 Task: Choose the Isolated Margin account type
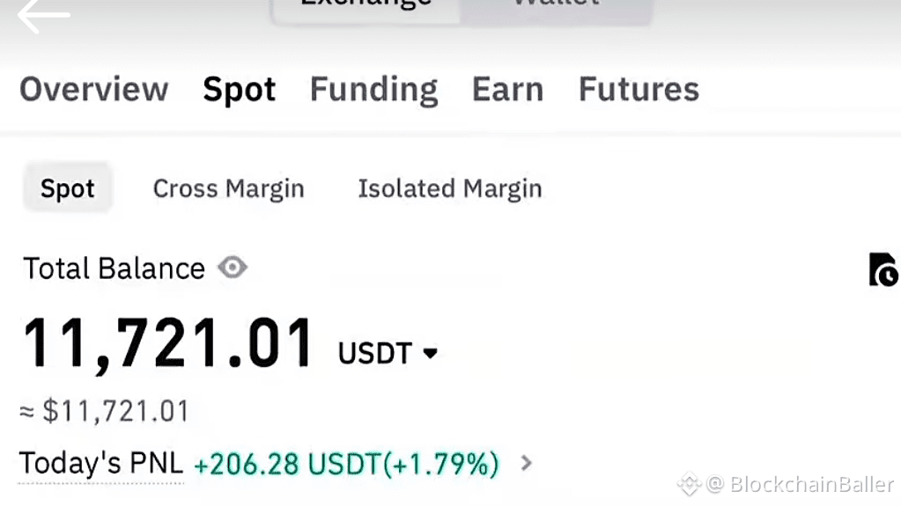point(449,188)
